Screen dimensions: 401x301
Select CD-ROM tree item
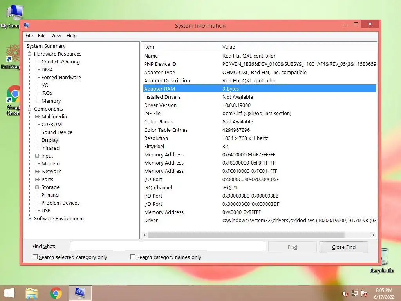pyautogui.click(x=52, y=124)
